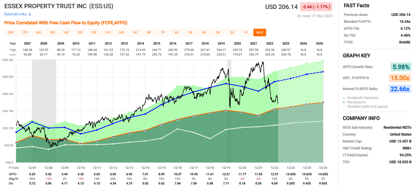
Task: Choose the 15Y time range
Action: [x=52, y=32]
